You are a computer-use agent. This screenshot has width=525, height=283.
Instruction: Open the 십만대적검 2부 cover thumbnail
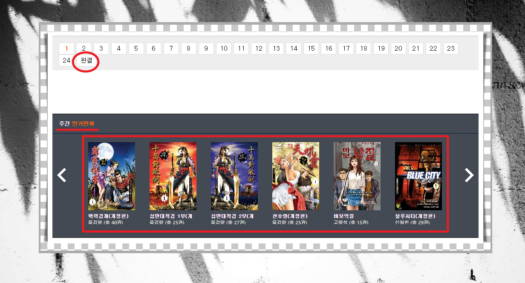(x=234, y=176)
